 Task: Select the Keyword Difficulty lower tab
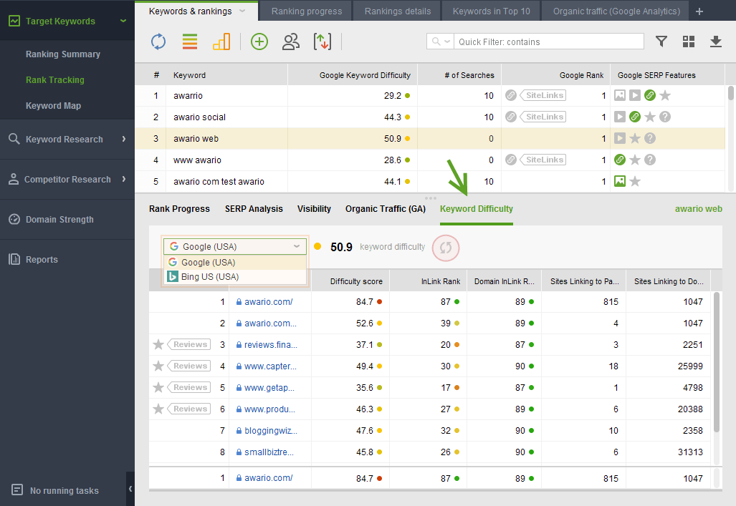pos(477,209)
